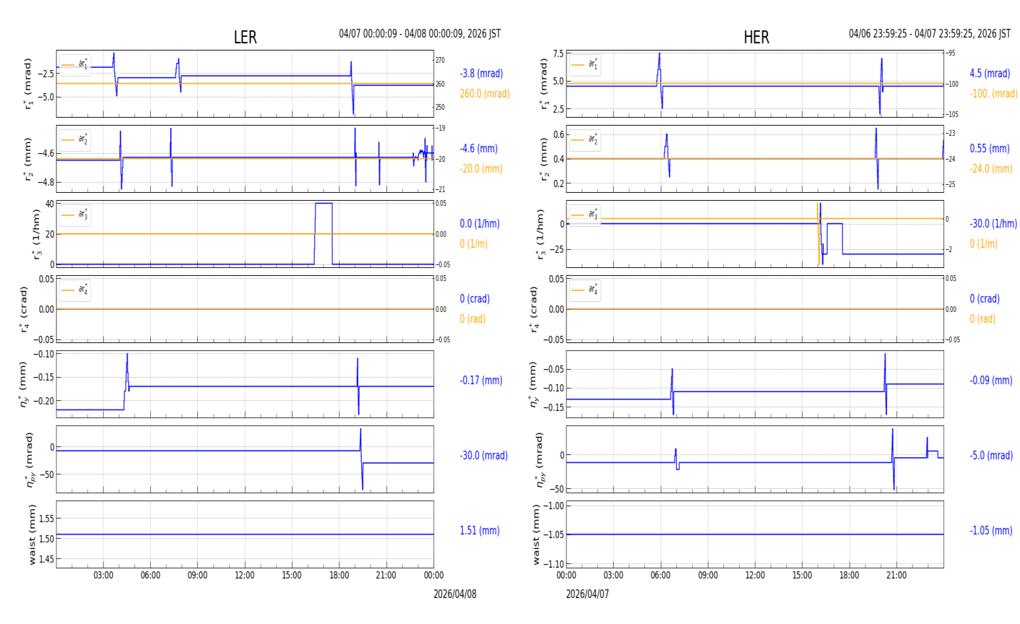Viewport: 1020px width, 624px height.
Task: Click the HER value '-100. (mrad)'
Action: click(x=993, y=94)
